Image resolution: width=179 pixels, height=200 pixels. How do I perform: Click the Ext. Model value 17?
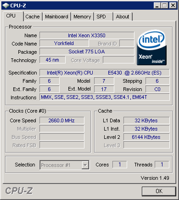[104, 89]
